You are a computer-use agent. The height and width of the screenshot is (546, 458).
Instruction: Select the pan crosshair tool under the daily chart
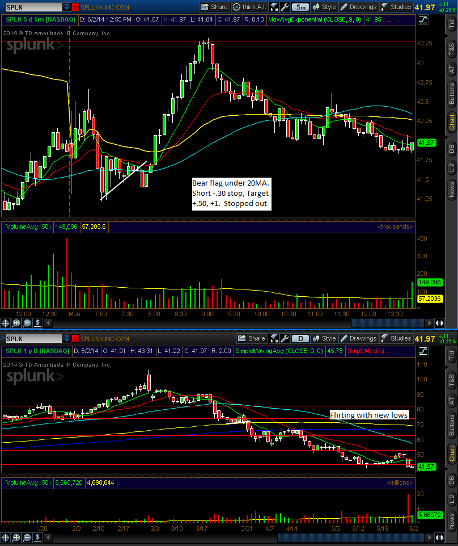(x=6, y=537)
